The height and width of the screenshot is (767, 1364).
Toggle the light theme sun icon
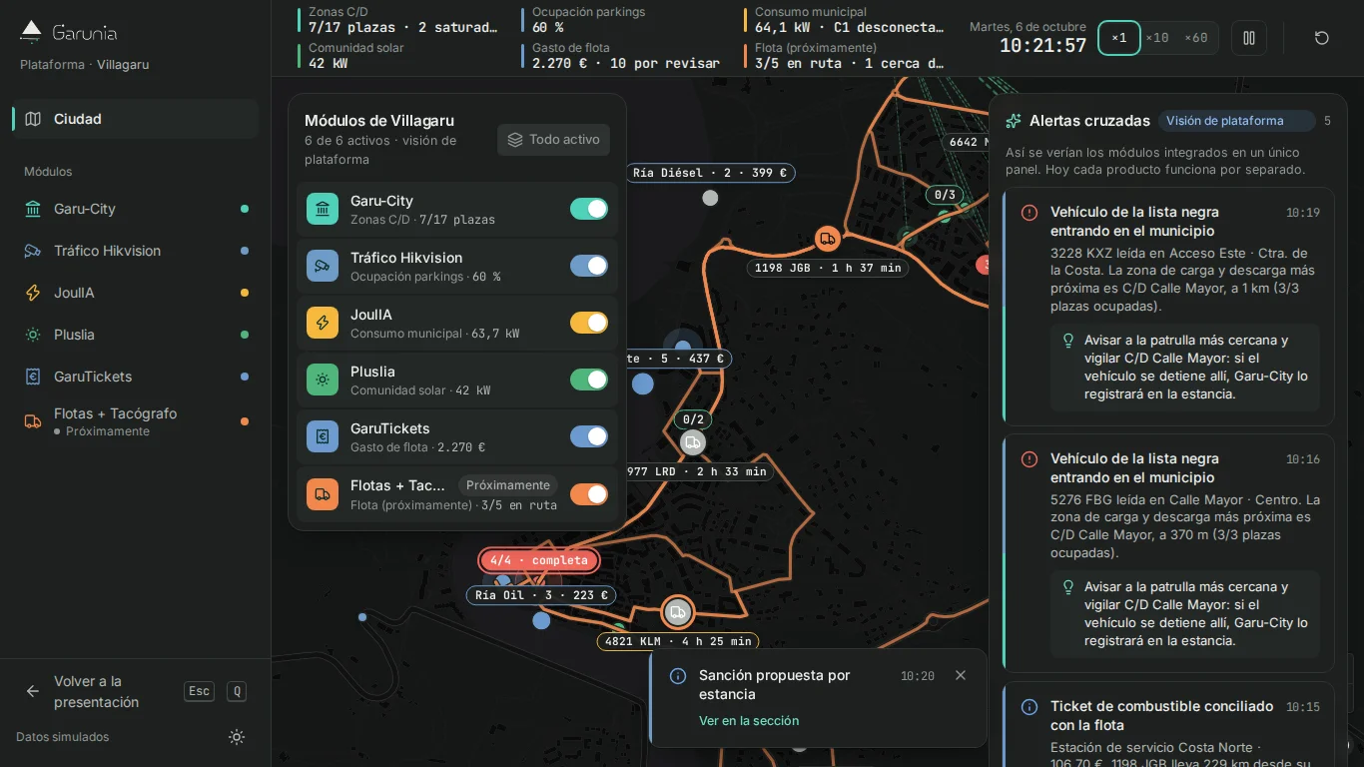(237, 737)
